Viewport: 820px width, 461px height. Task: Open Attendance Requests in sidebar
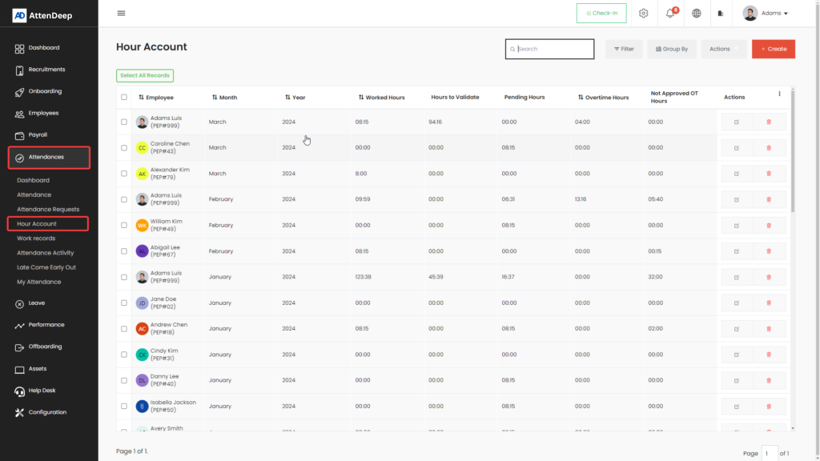(48, 210)
